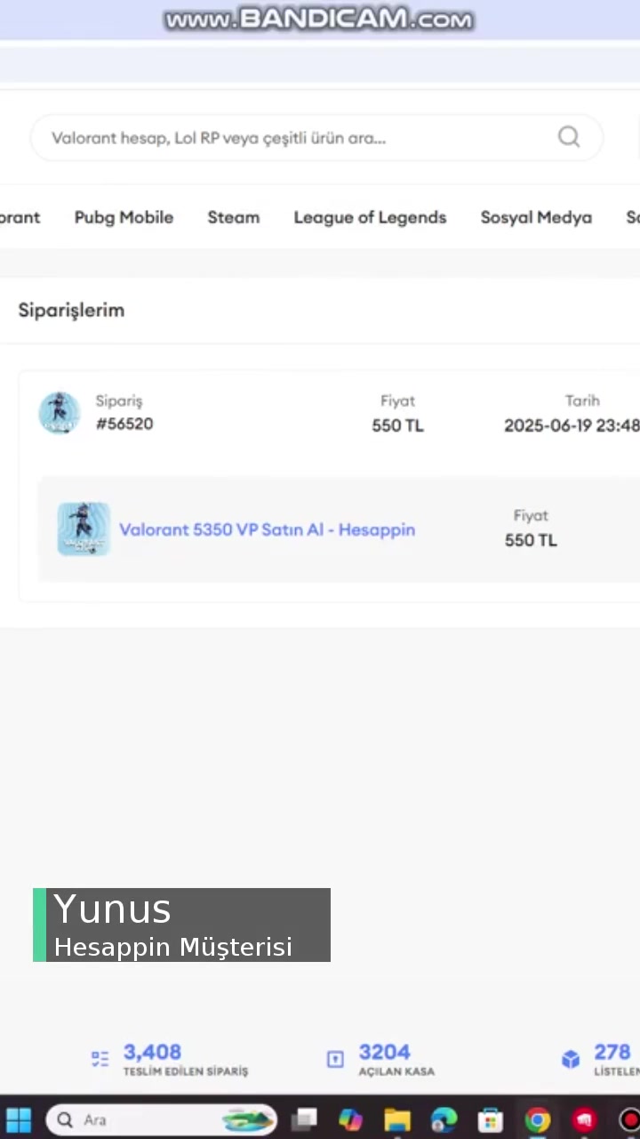This screenshot has width=640, height=1139.
Task: Open the Sosyal Medya category
Action: 536,217
